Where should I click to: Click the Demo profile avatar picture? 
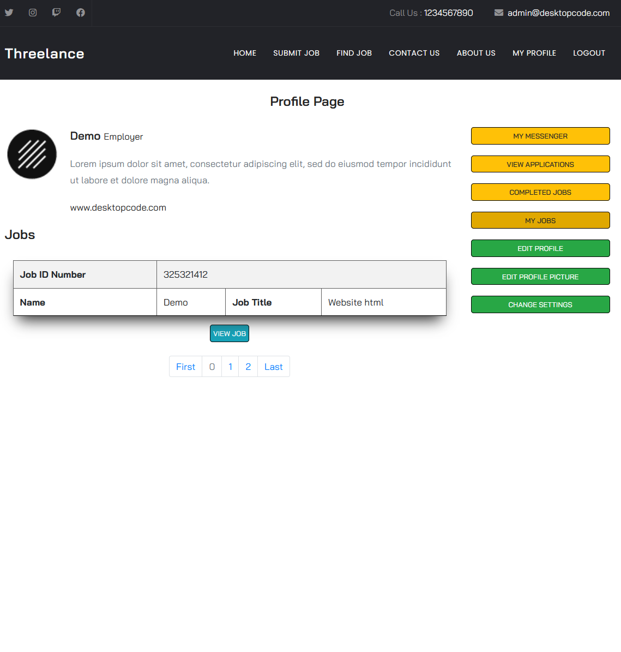click(32, 154)
